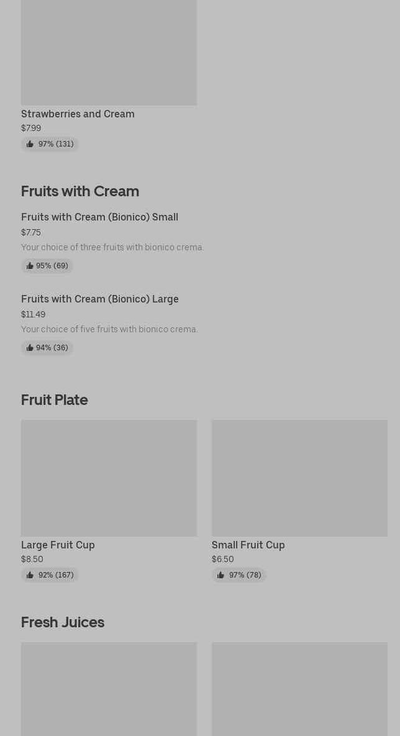Open second Fresh Juices item image

(299, 688)
